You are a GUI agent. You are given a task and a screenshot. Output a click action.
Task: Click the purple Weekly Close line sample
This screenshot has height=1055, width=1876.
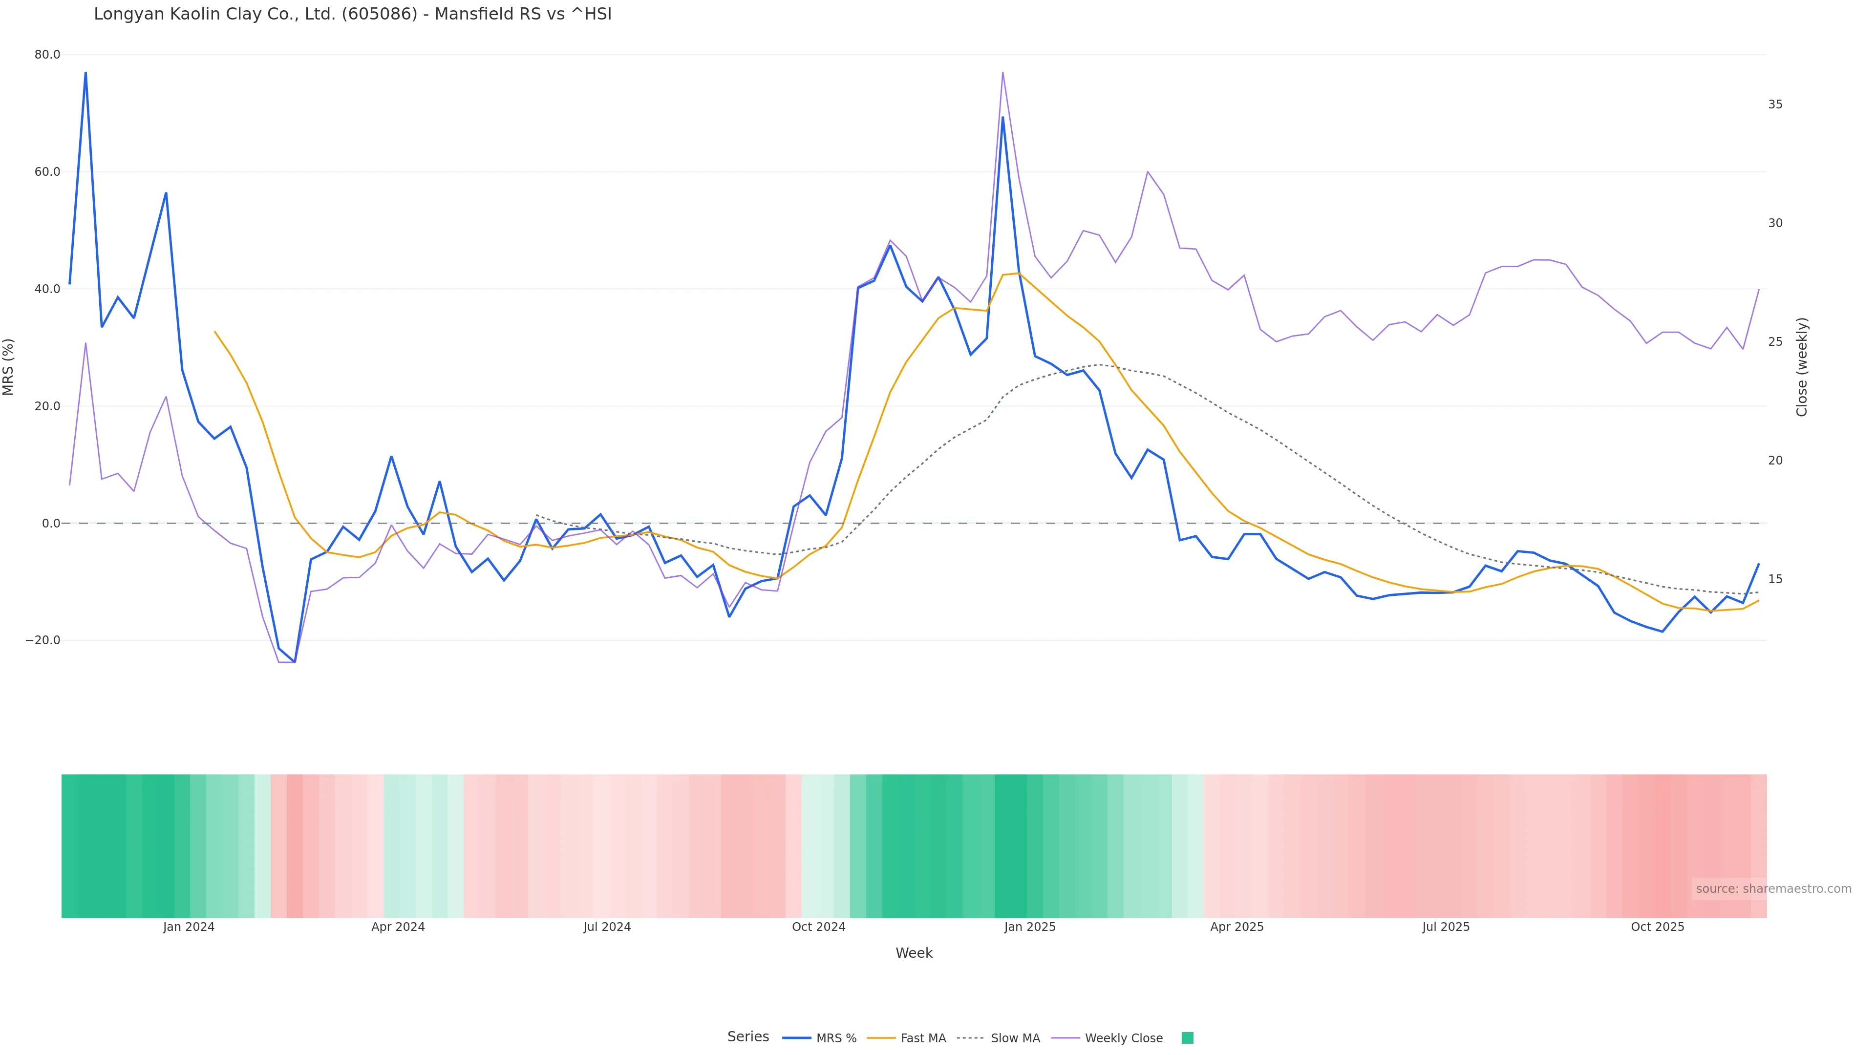1066,1038
